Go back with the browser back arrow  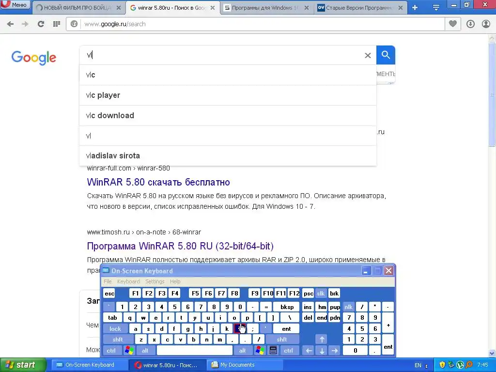click(11, 24)
